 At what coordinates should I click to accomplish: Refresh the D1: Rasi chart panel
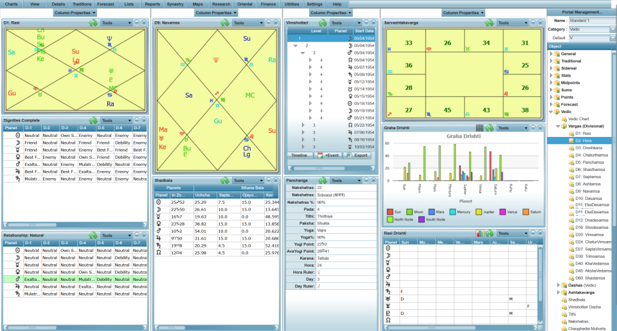click(93, 23)
